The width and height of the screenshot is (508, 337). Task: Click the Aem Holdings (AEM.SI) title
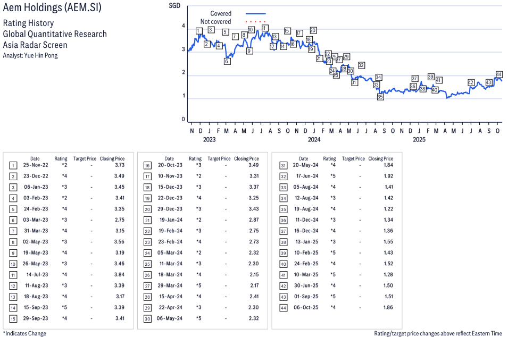click(52, 9)
